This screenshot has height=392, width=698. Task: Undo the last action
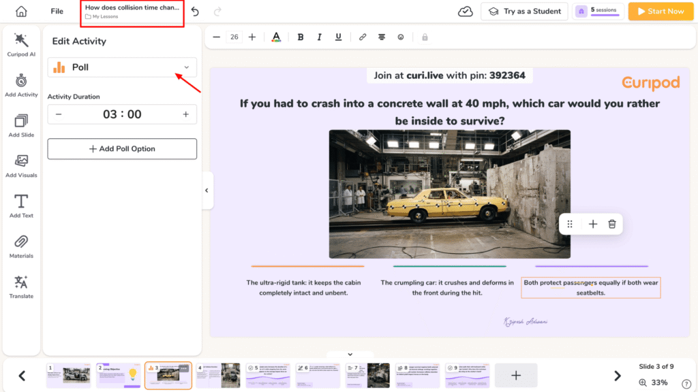coord(195,11)
